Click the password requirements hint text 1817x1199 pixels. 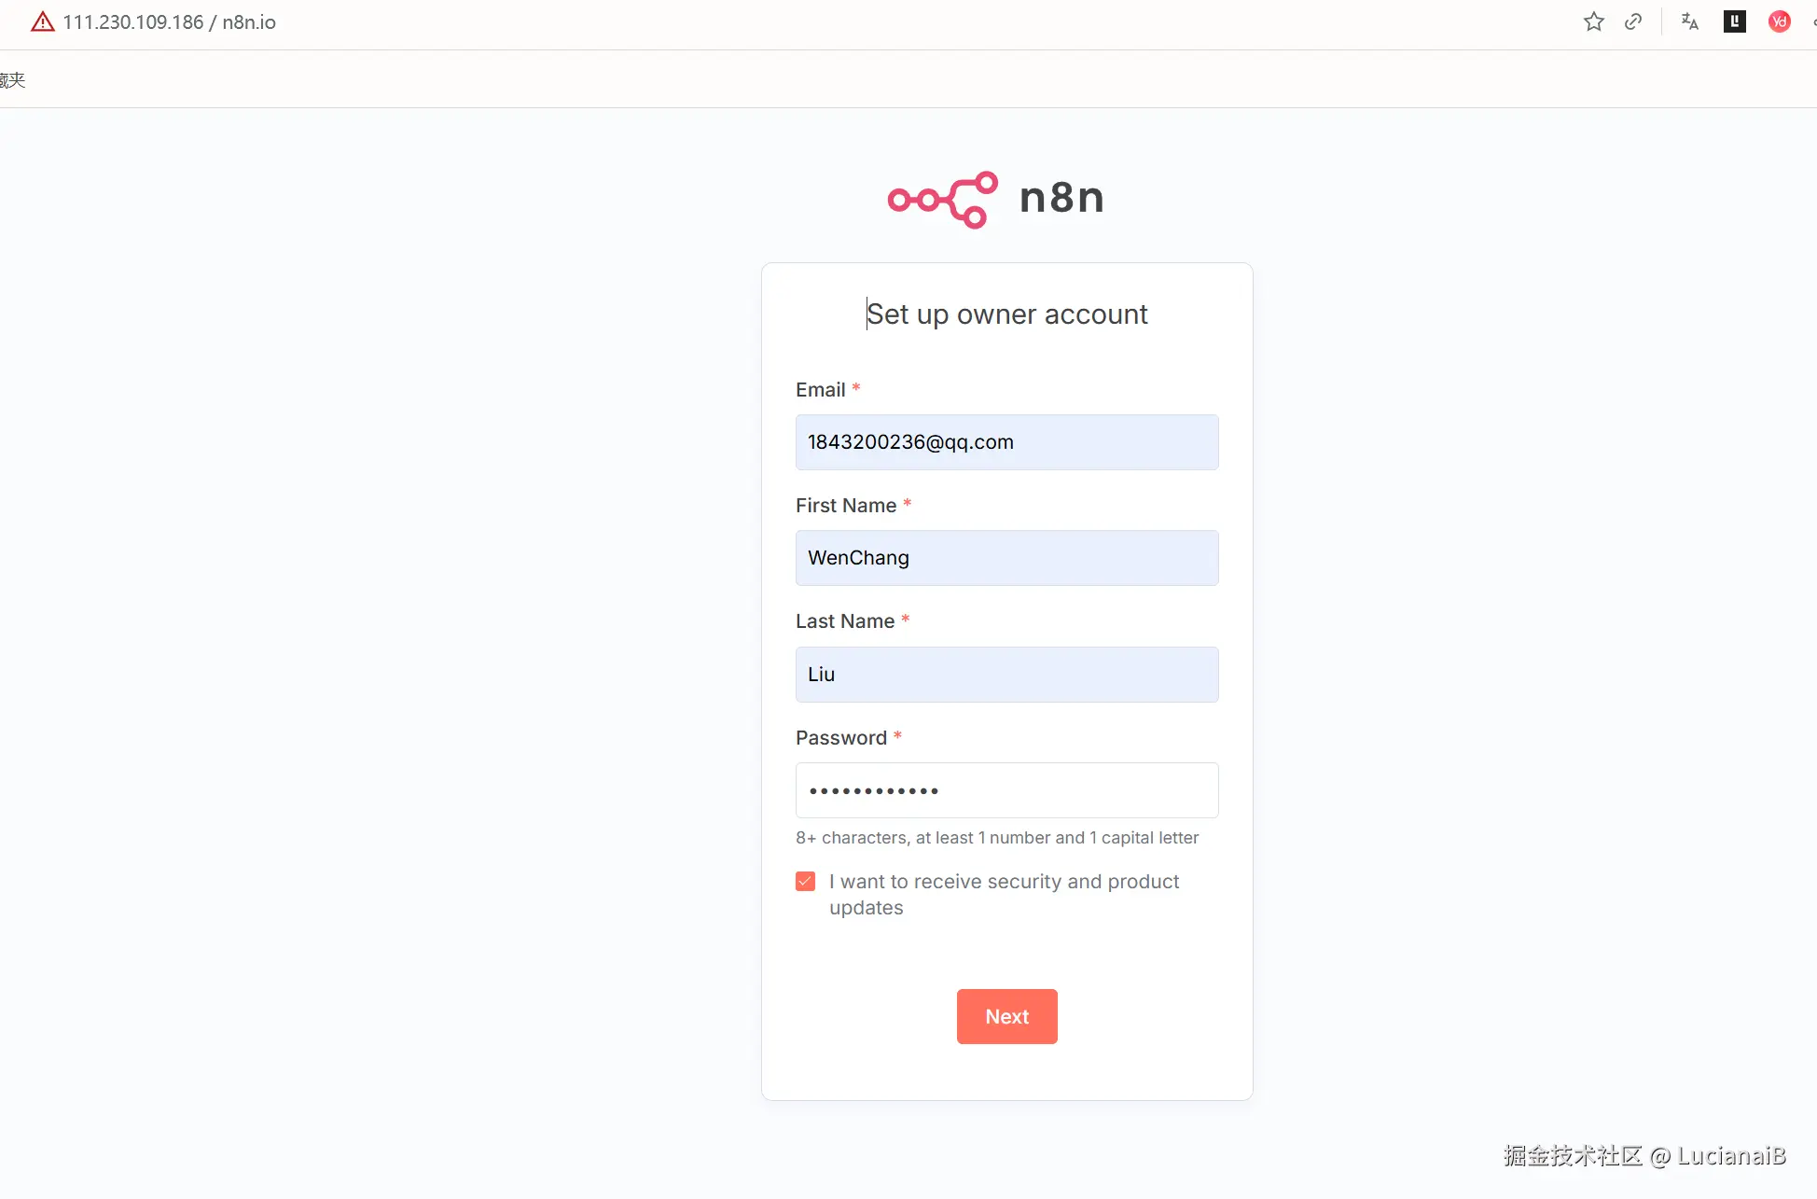(x=996, y=838)
